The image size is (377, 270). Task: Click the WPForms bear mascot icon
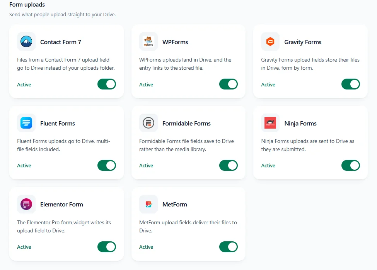coord(148,41)
